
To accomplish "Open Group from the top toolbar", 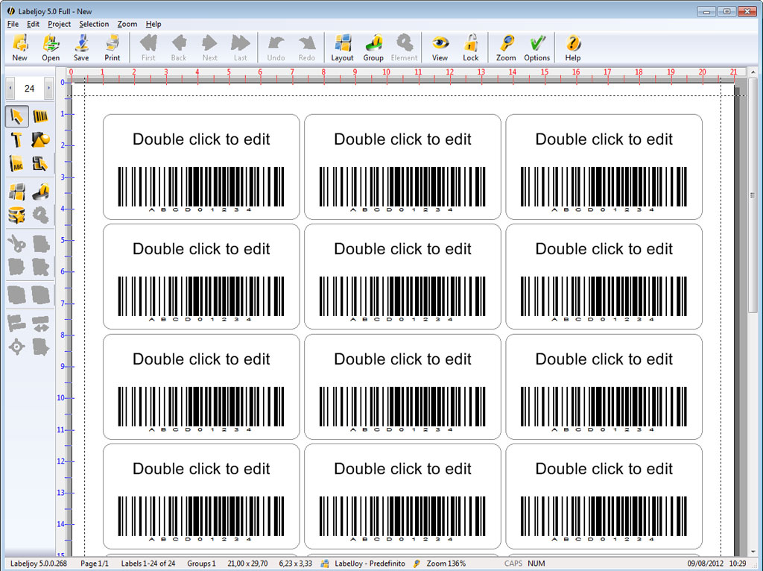I will tap(373, 48).
